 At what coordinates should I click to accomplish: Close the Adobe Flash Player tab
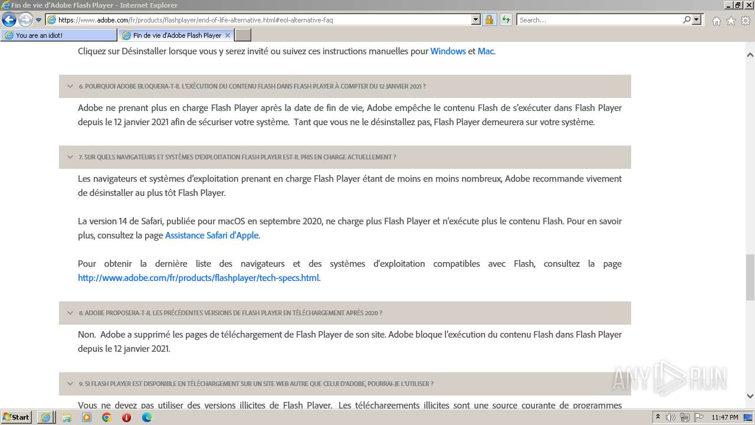(228, 35)
